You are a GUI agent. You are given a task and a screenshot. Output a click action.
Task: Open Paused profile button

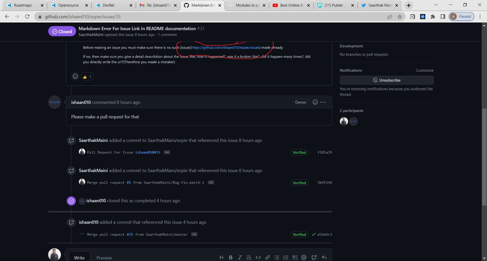click(x=461, y=17)
